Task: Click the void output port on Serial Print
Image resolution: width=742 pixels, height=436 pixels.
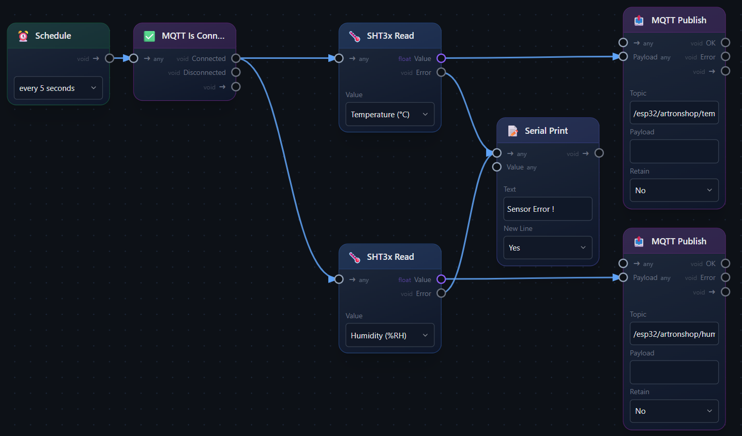Action: coord(599,153)
